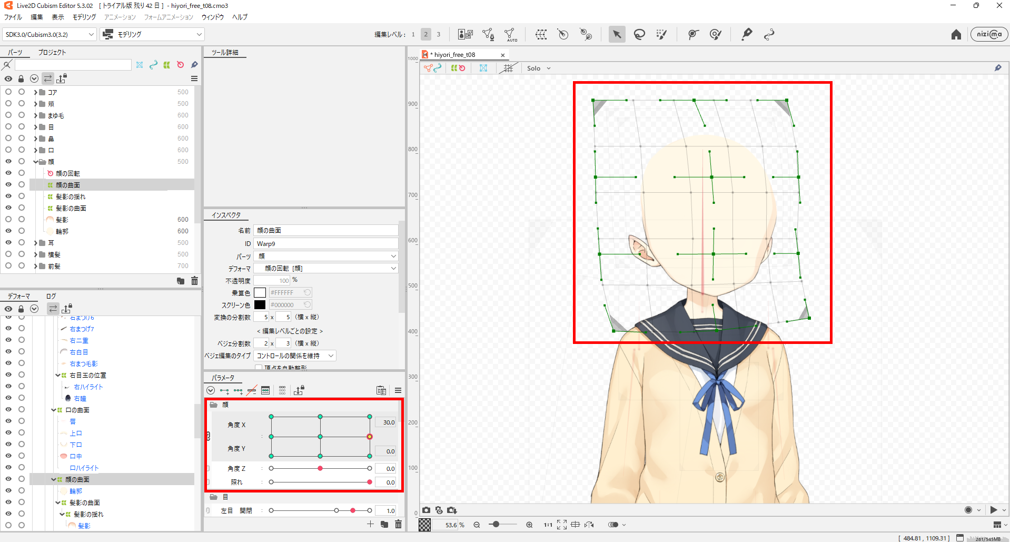This screenshot has width=1010, height=542.
Task: Open the デフォーマ parent deformer dropdown
Action: tap(326, 268)
